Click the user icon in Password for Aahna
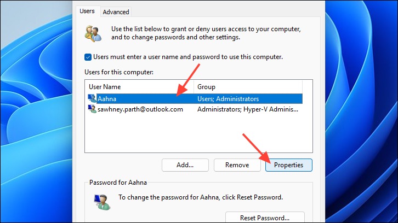 [102, 202]
